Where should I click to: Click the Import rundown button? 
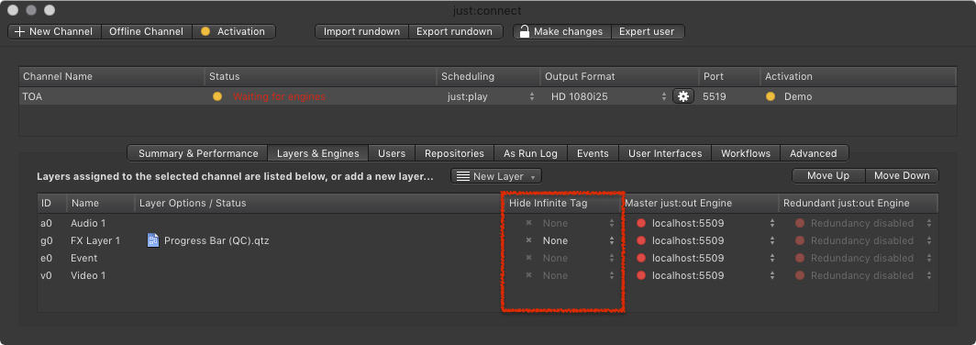coord(361,31)
